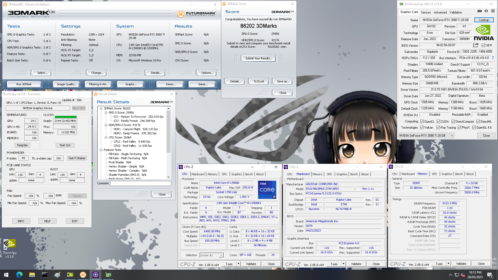Click the scroll down arrow in Result Details

tap(168, 177)
